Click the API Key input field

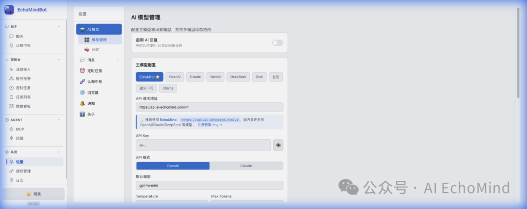203,145
